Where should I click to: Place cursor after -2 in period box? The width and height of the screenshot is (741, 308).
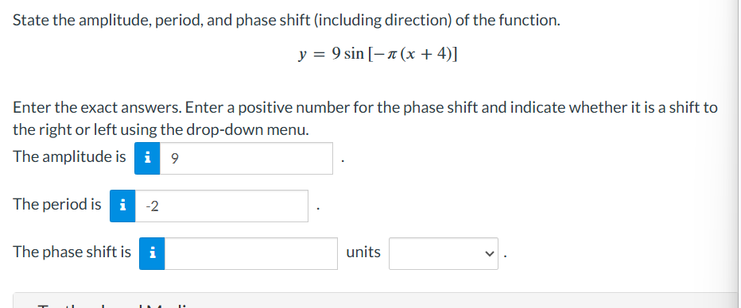160,206
